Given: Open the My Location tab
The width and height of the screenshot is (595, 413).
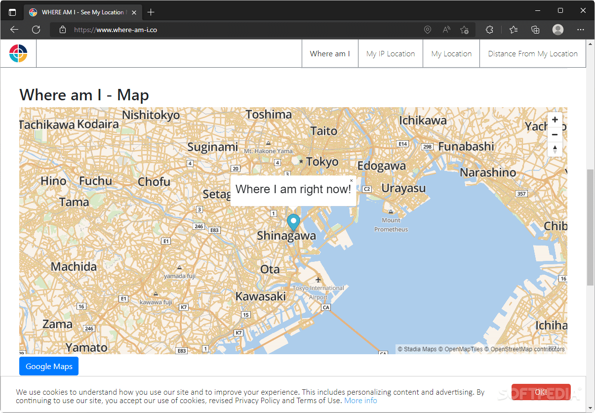Looking at the screenshot, I should click(451, 54).
